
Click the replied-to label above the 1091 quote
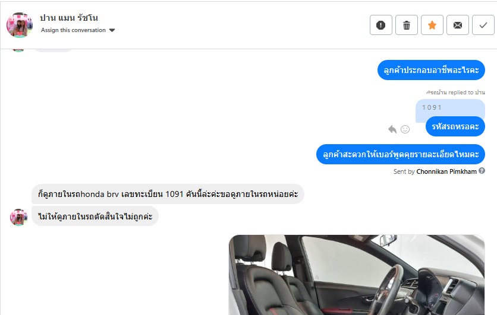pos(455,93)
